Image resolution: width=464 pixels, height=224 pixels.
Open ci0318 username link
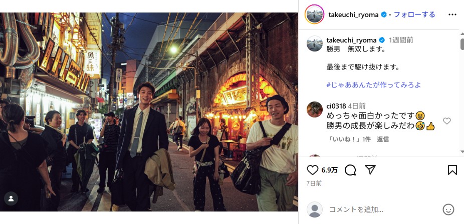[x=336, y=106]
